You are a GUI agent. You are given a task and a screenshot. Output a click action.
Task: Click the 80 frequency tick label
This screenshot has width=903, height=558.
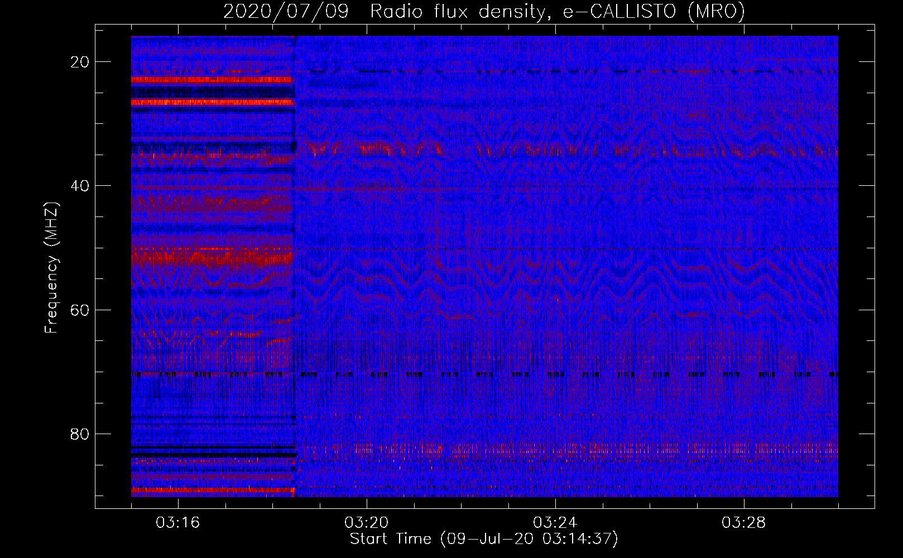coord(80,434)
